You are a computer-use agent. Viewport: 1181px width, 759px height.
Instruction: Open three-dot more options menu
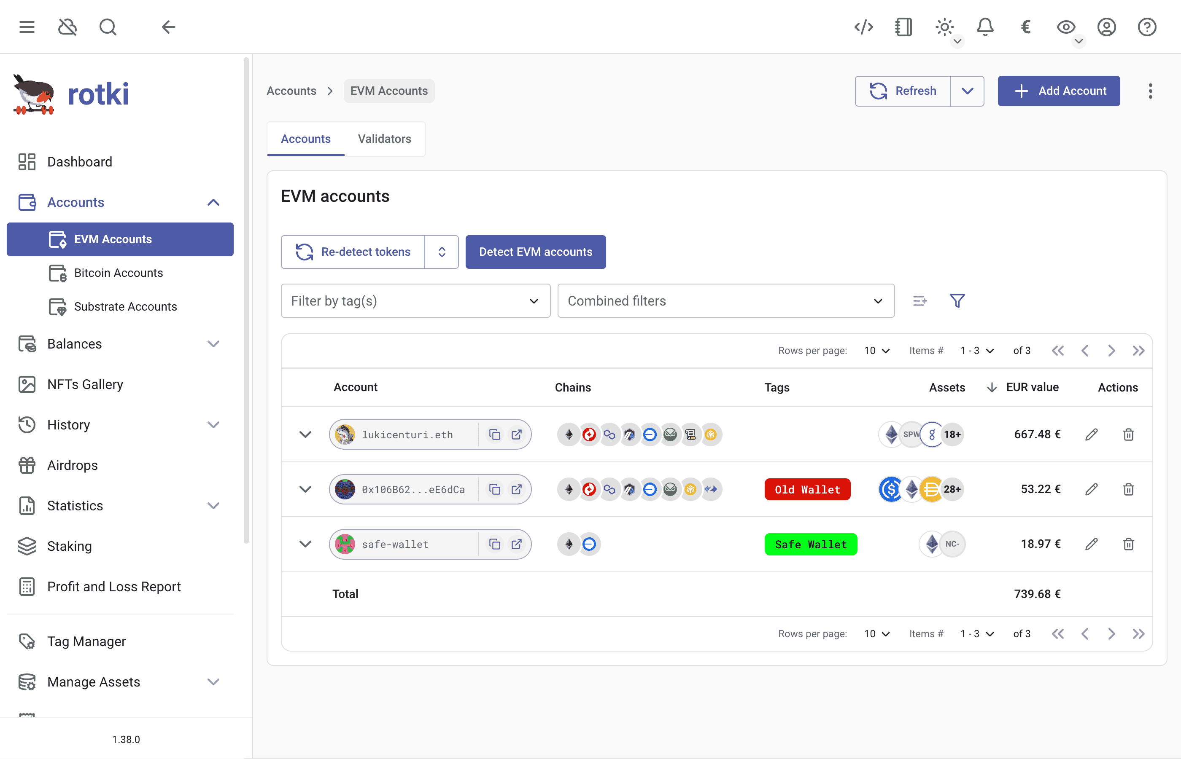[x=1151, y=91]
